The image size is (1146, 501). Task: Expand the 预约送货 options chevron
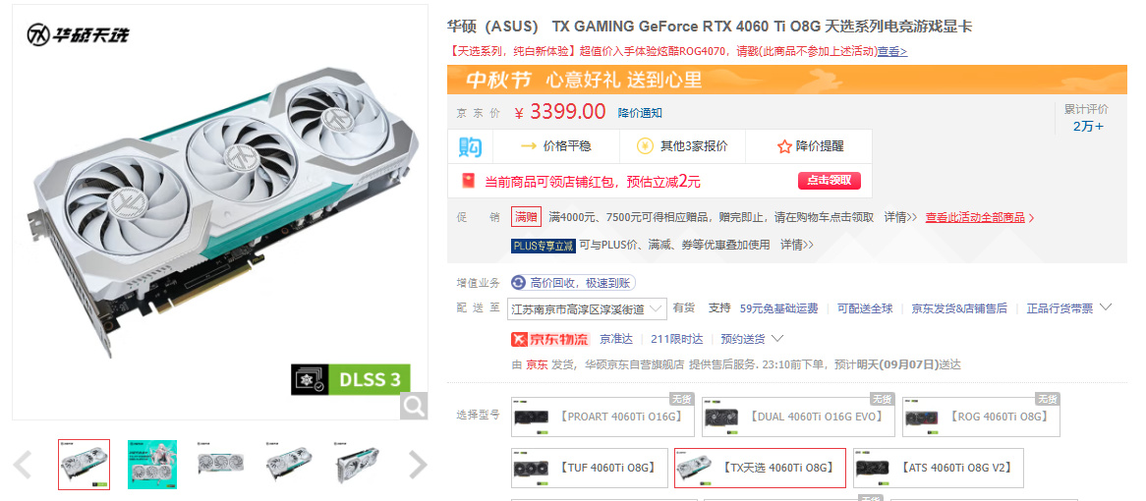point(777,338)
